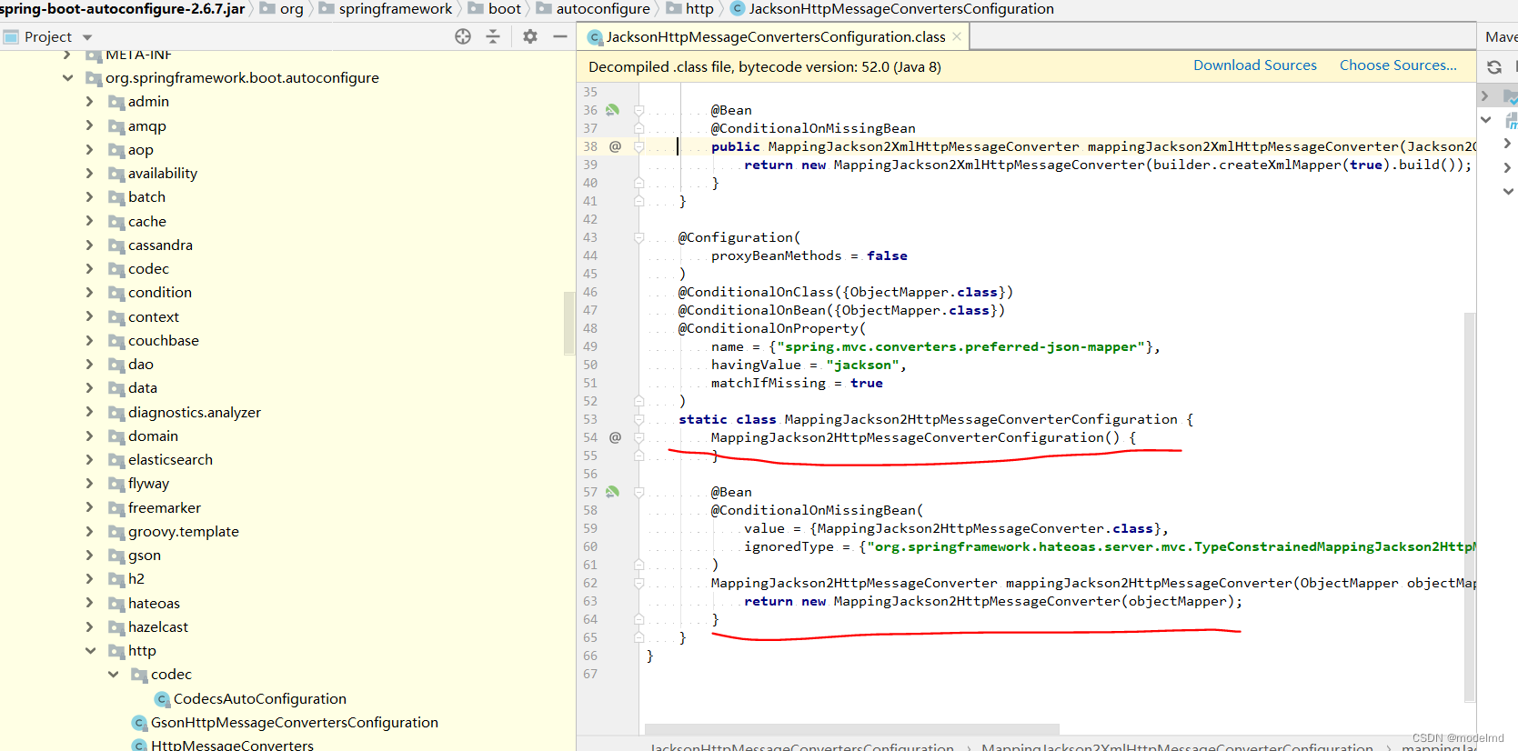The height and width of the screenshot is (751, 1518).
Task: Click the bean gutter icon on line 36
Action: tap(613, 110)
